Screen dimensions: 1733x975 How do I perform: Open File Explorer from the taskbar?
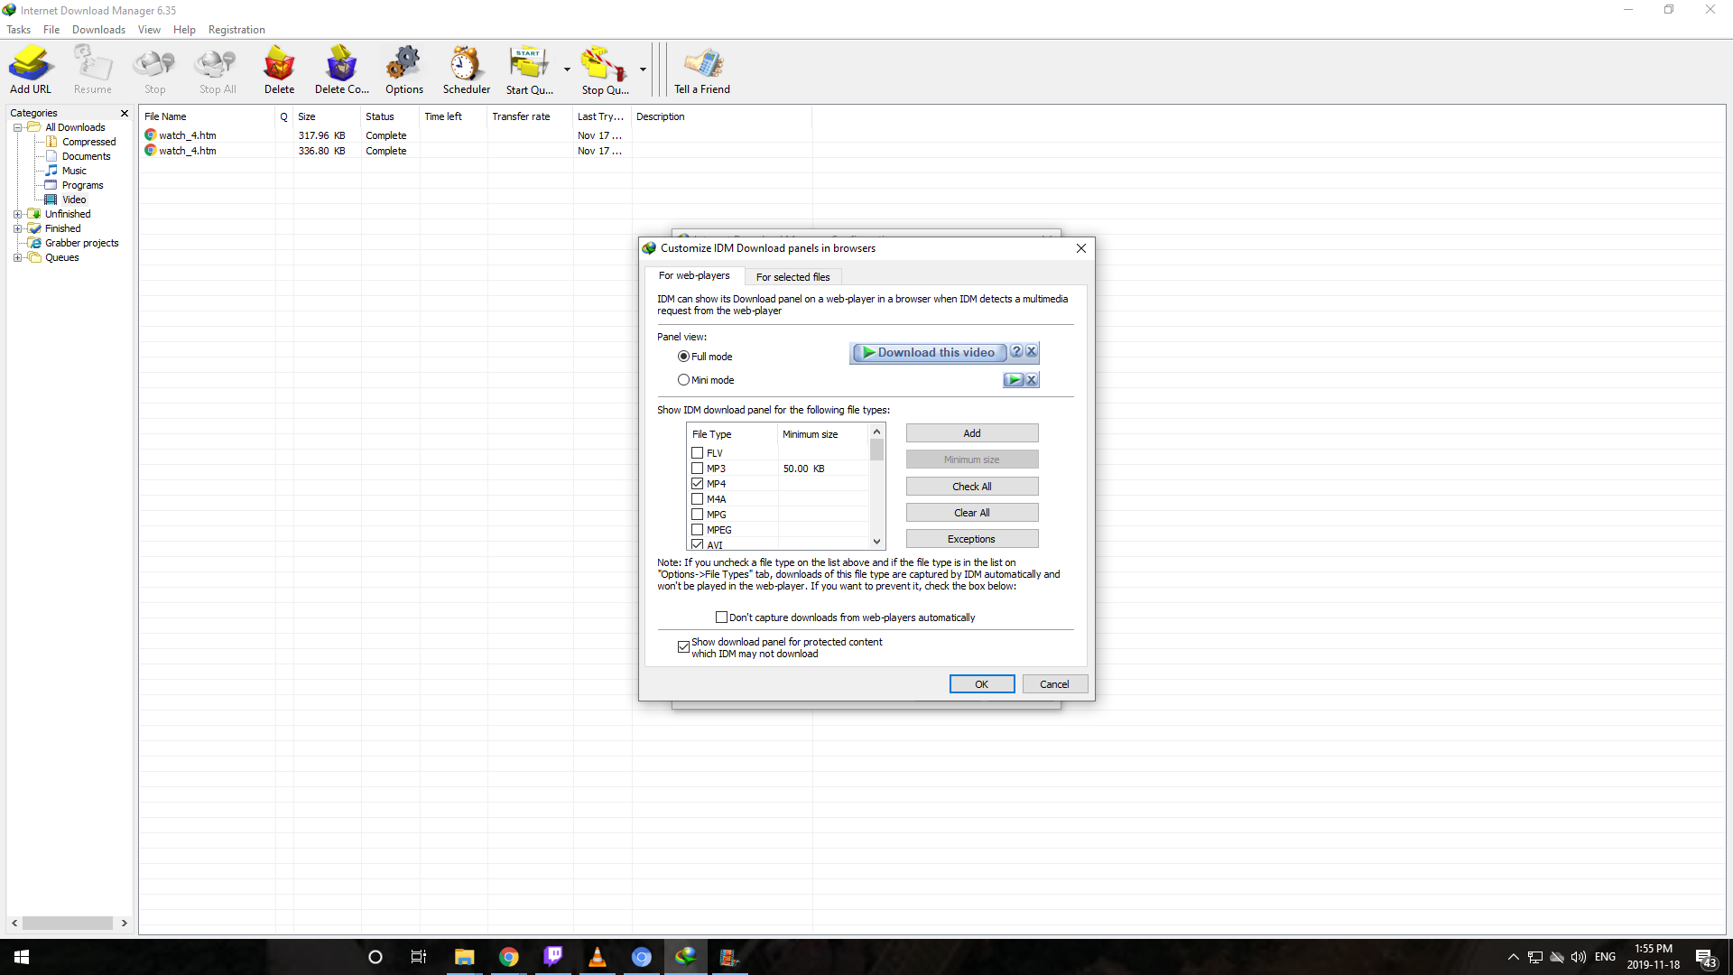(465, 957)
